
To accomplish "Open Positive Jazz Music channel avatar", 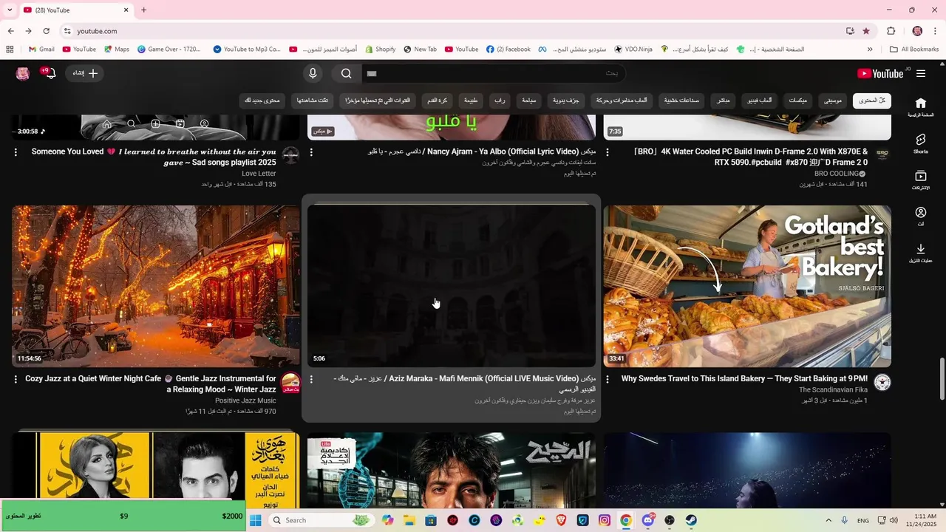I will (x=291, y=382).
